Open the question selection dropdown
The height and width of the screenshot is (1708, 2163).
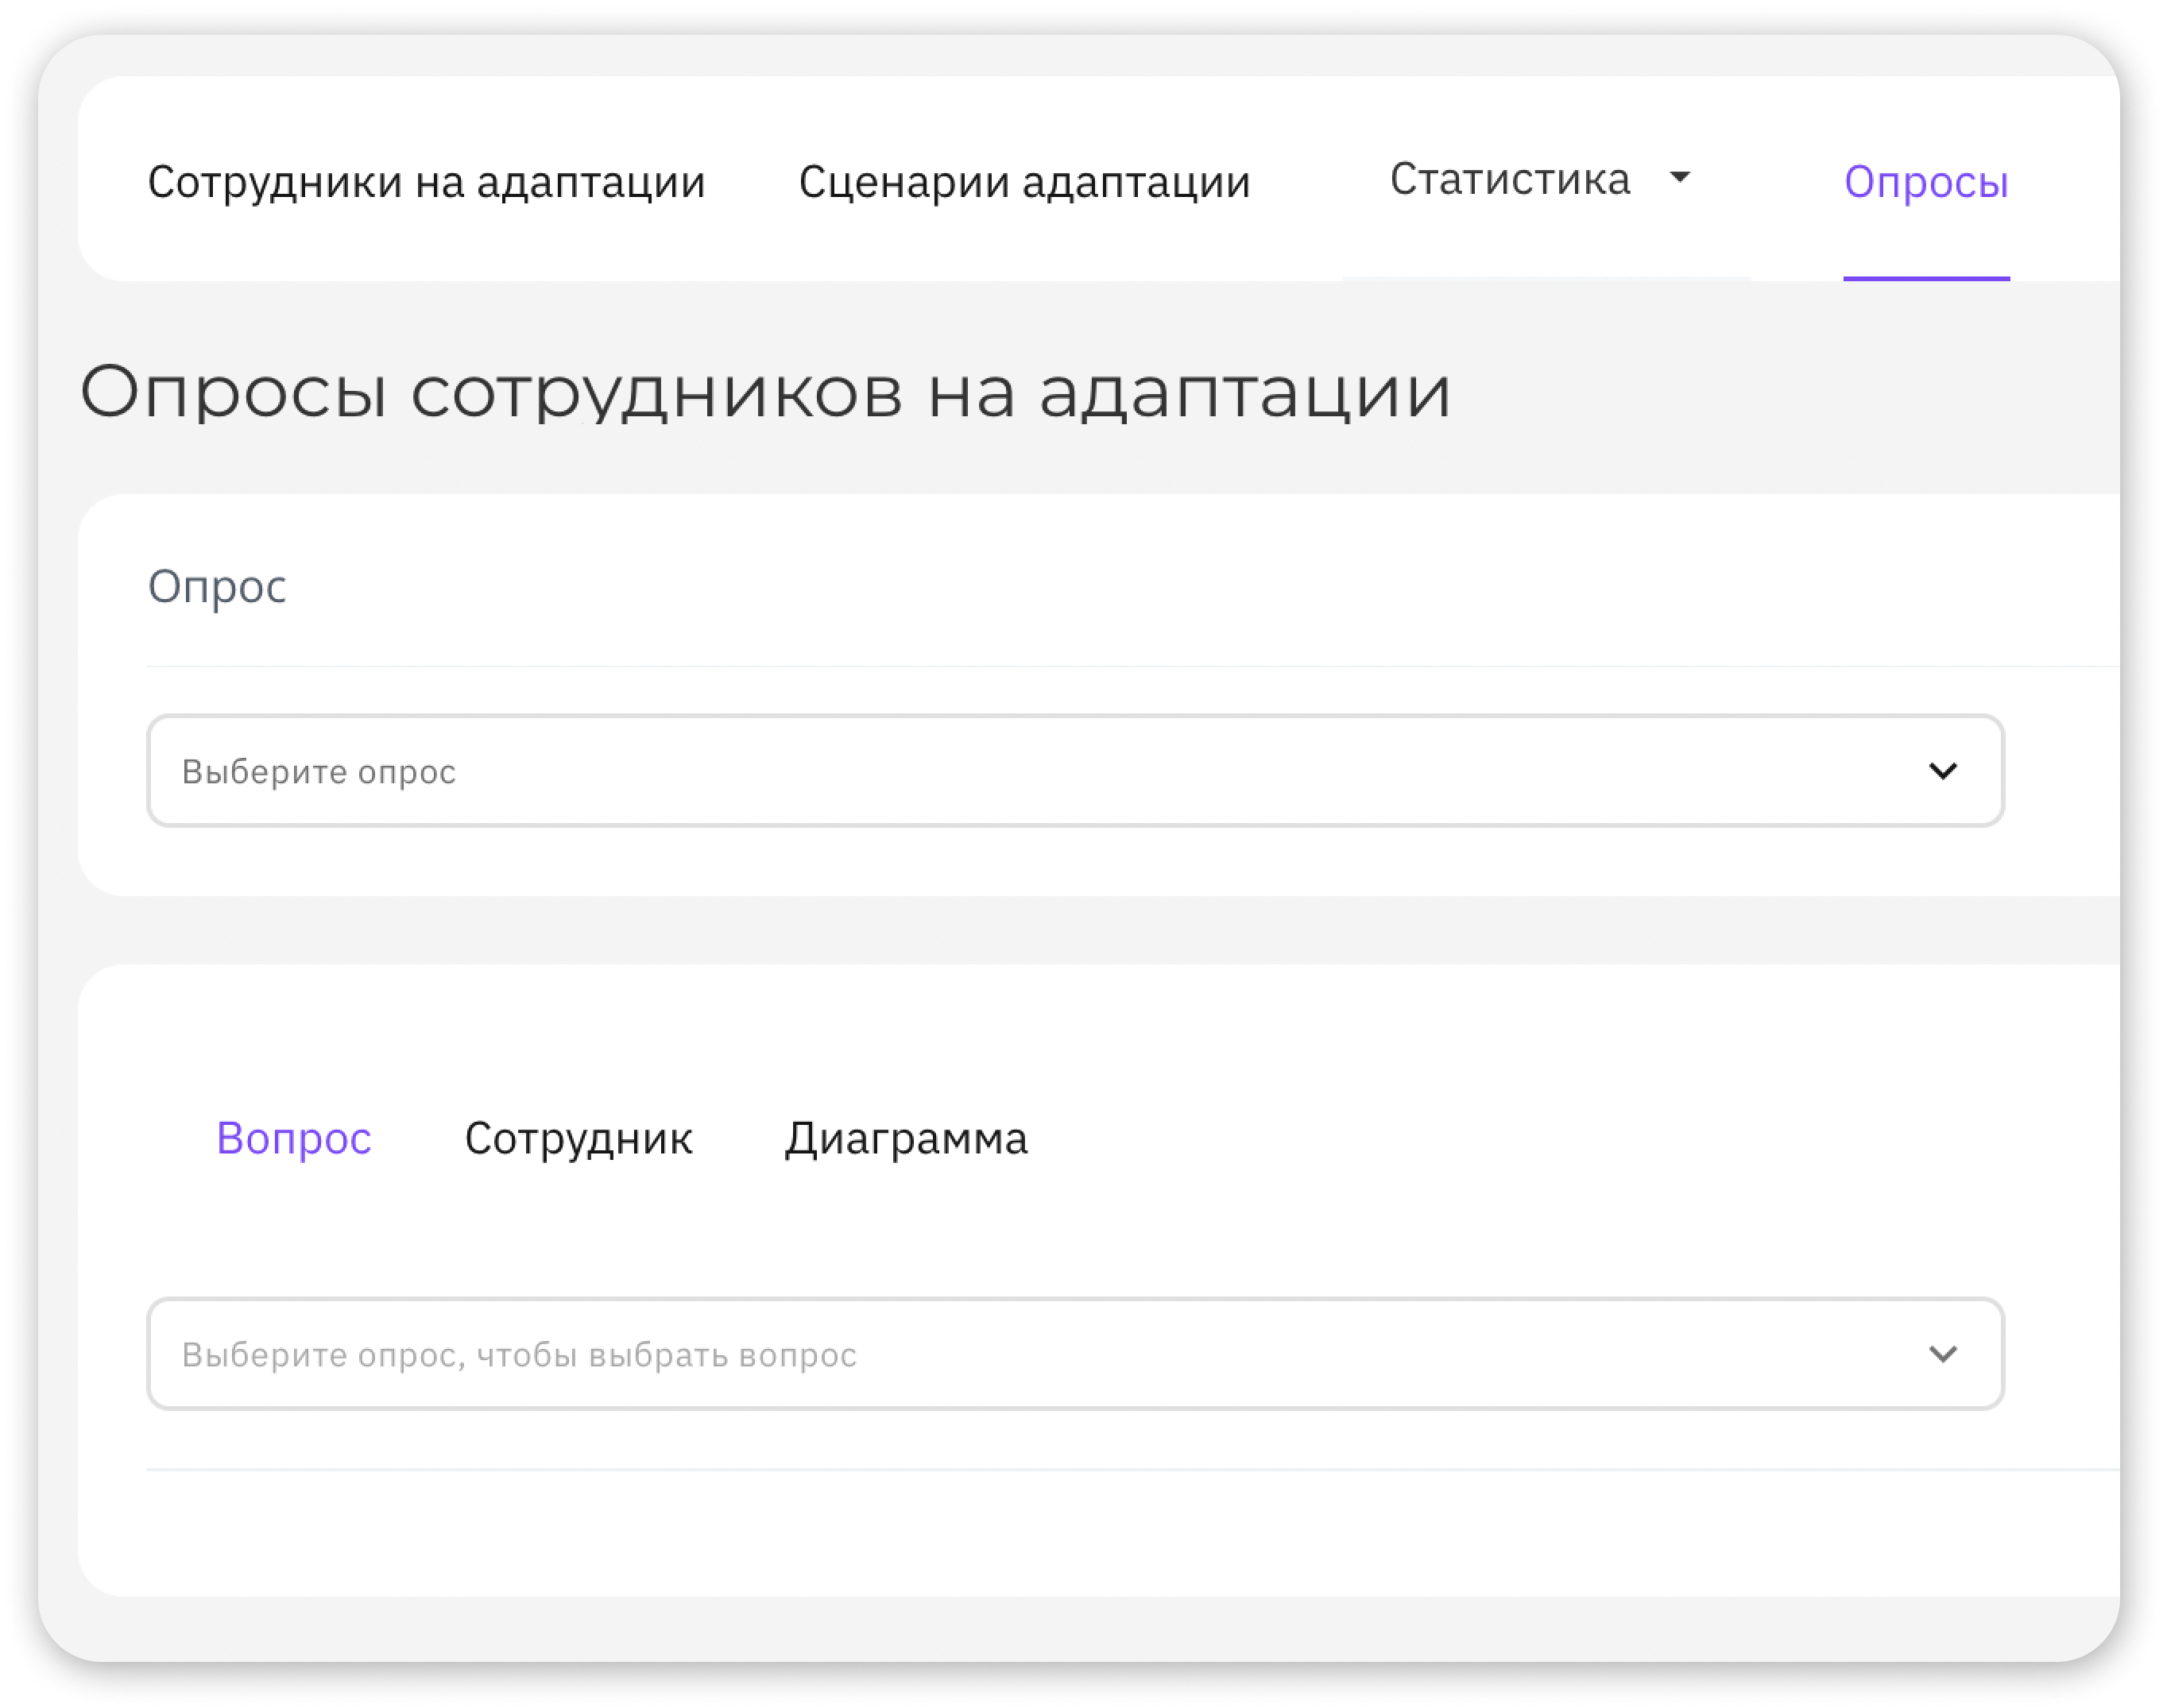1076,1353
